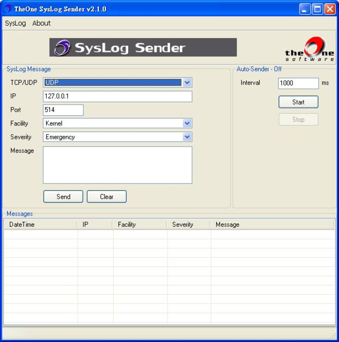This screenshot has height=342, width=339.
Task: Click inside the Message text area
Action: pos(117,165)
